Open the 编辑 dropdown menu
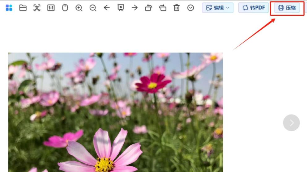The height and width of the screenshot is (172, 307). [218, 8]
